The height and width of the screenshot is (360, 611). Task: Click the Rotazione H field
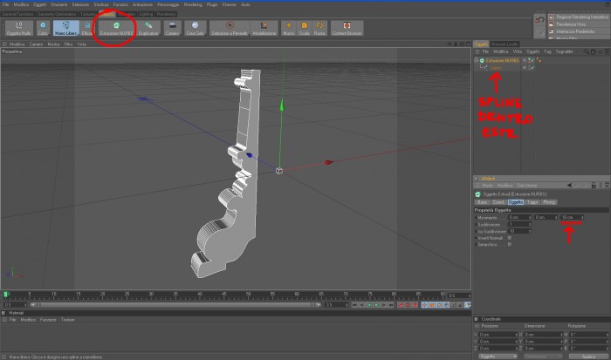[x=588, y=335]
